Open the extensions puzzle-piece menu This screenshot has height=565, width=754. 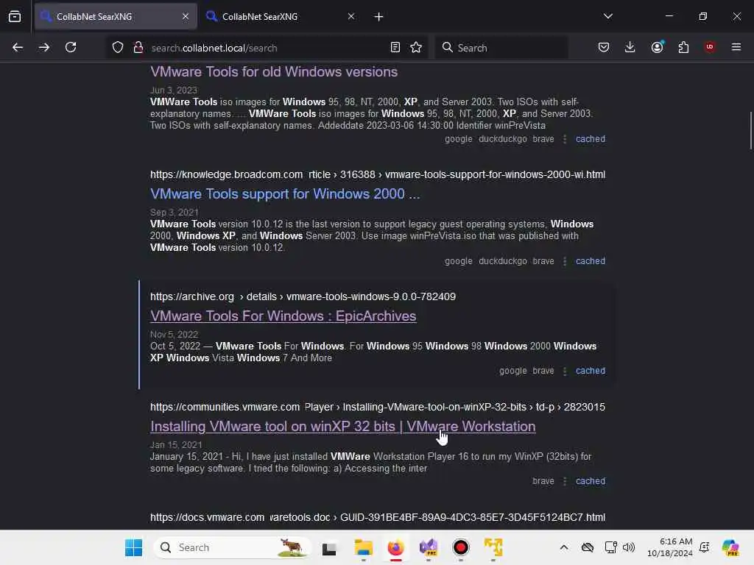(683, 48)
